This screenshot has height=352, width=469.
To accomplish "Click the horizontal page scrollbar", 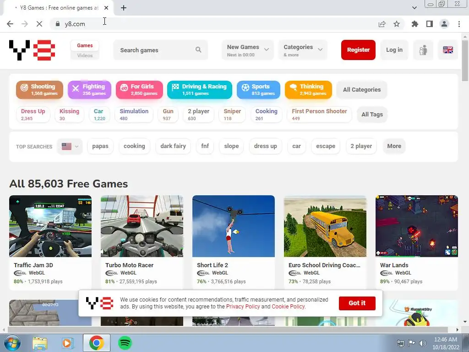I will (x=227, y=330).
